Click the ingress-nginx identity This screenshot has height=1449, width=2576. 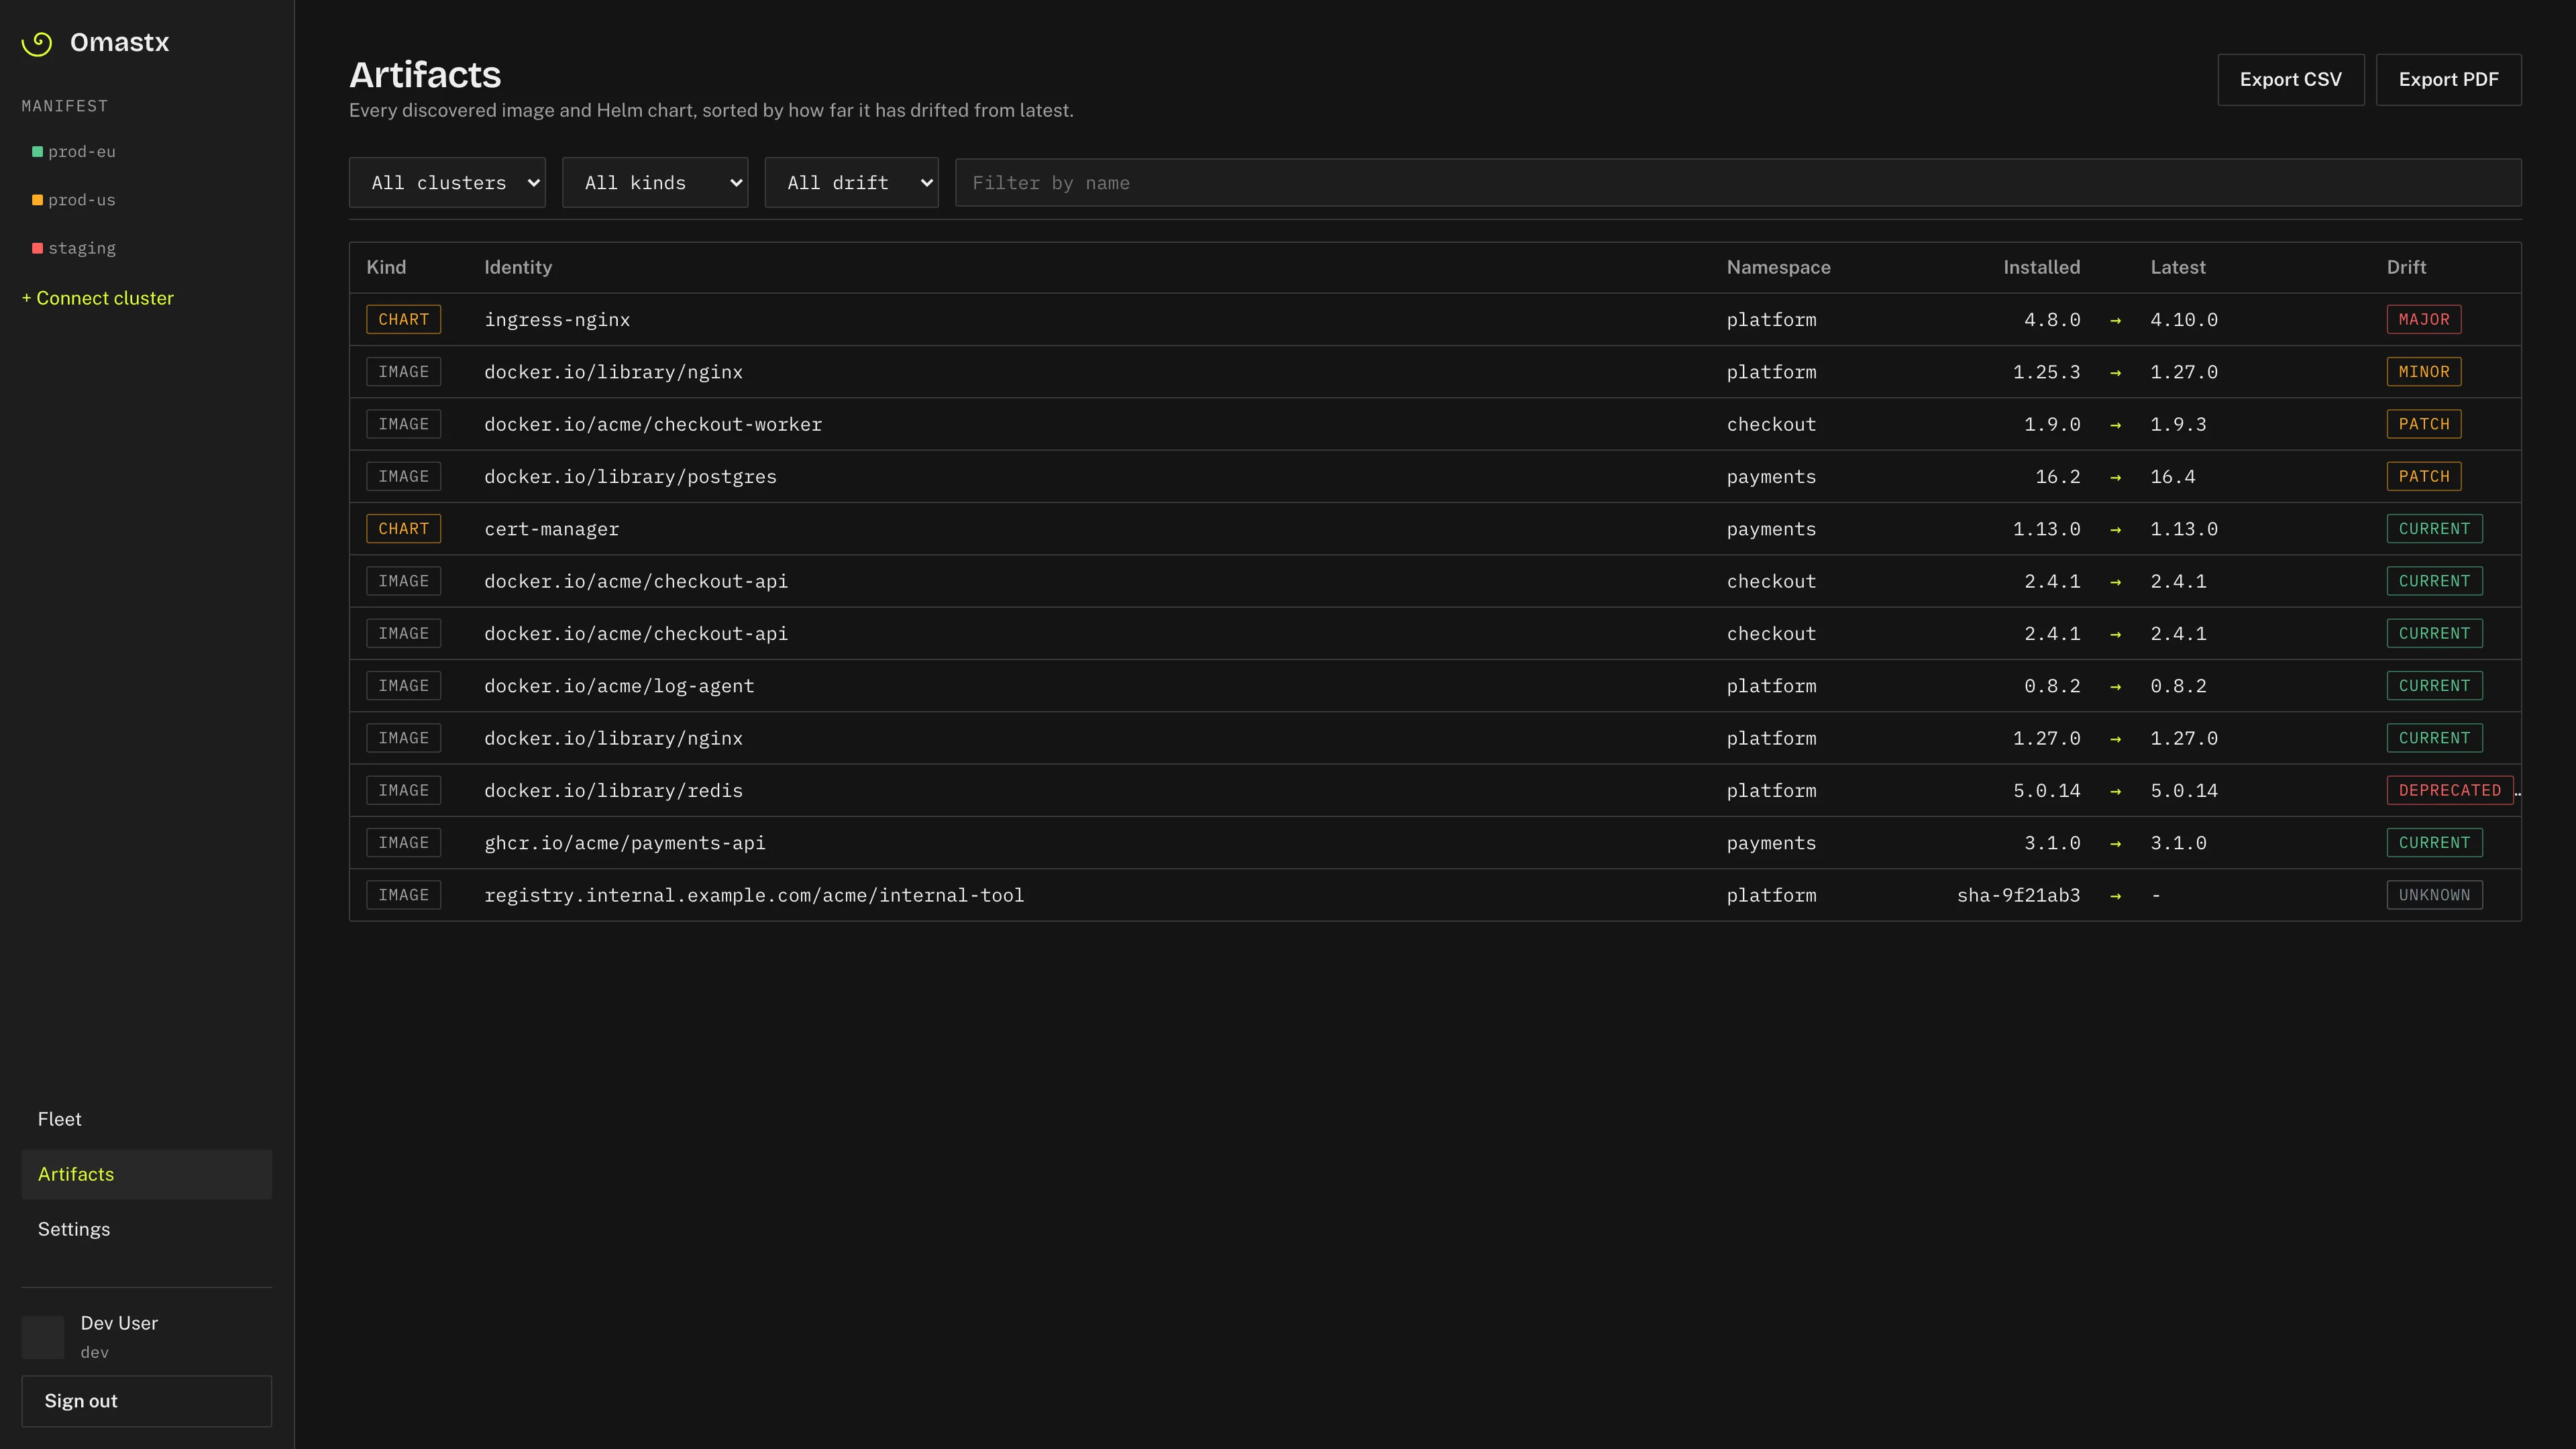[x=557, y=320]
